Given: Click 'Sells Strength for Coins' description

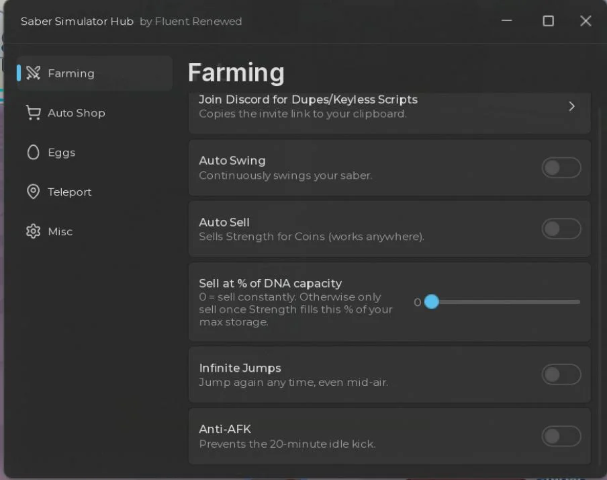Looking at the screenshot, I should tap(312, 237).
